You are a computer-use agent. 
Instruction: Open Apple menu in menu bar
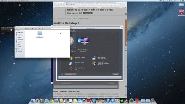click(2, 1)
